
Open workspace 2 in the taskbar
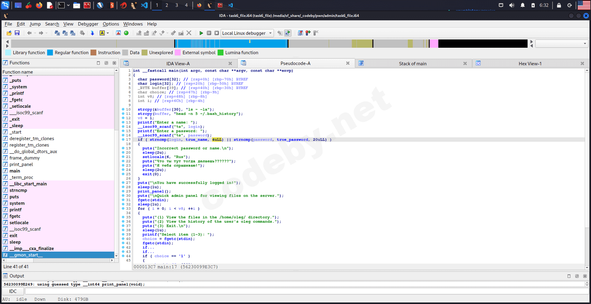click(167, 5)
